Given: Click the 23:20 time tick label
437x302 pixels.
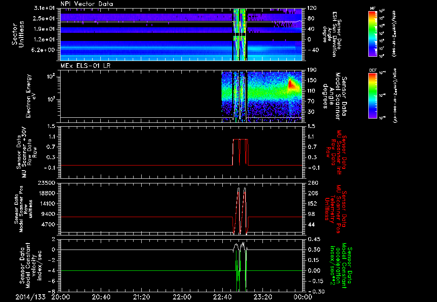Looking at the screenshot, I should coord(263,297).
